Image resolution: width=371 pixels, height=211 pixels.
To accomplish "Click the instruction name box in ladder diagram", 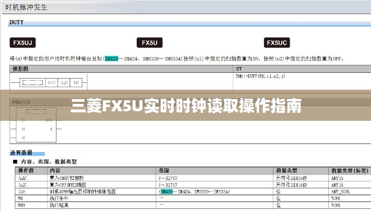I will click(33, 83).
